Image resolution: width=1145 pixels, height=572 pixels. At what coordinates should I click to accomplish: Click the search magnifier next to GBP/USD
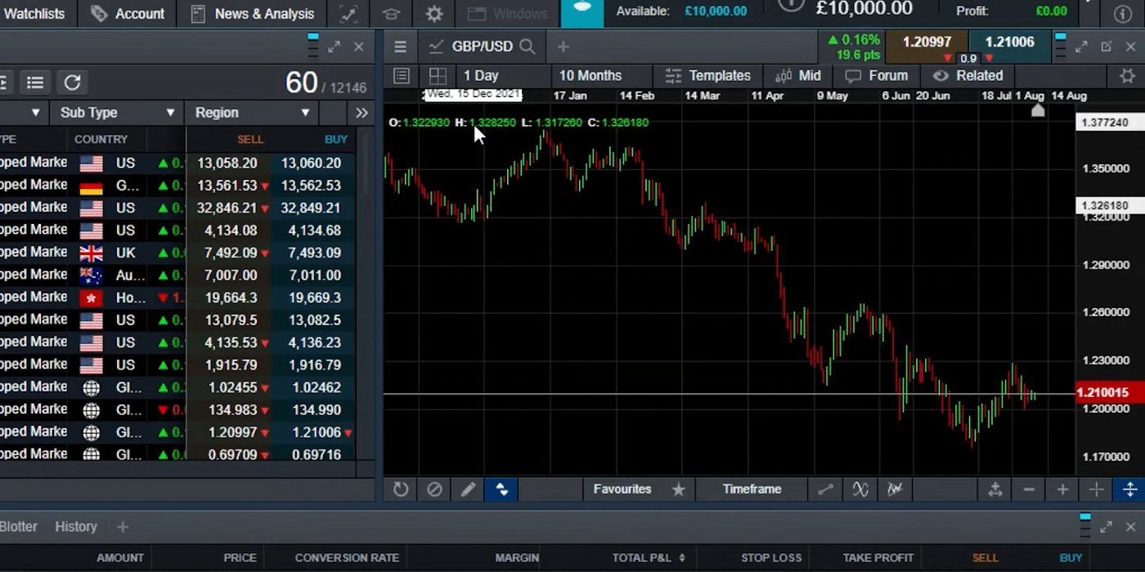coord(528,47)
